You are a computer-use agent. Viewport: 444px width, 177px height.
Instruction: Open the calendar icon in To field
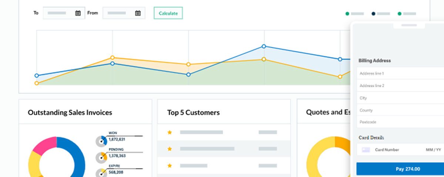click(78, 13)
